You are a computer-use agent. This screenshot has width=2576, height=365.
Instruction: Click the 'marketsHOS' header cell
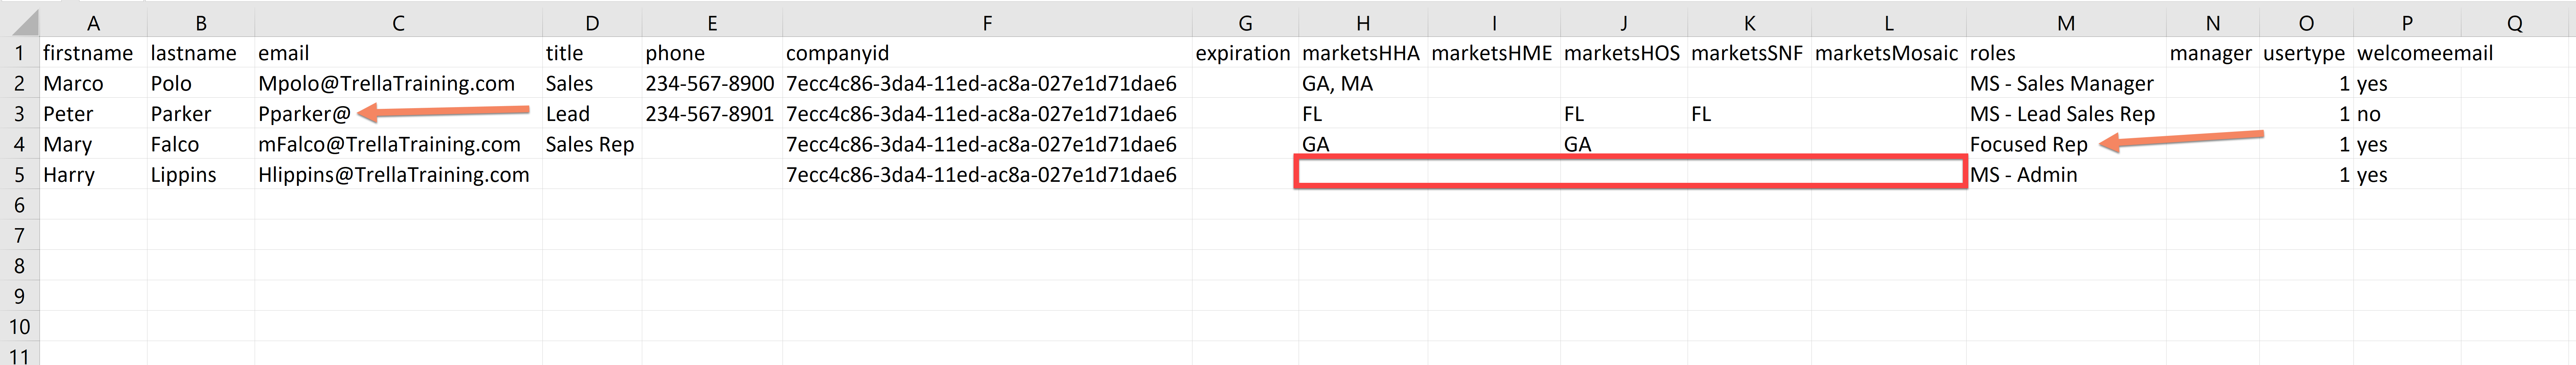1624,53
